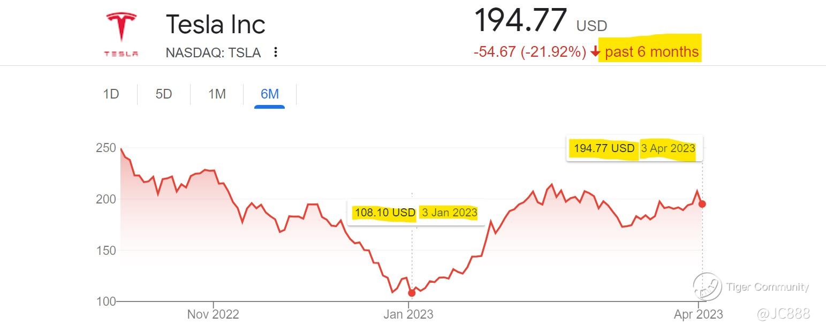Select the 6M time range tab

[x=270, y=94]
